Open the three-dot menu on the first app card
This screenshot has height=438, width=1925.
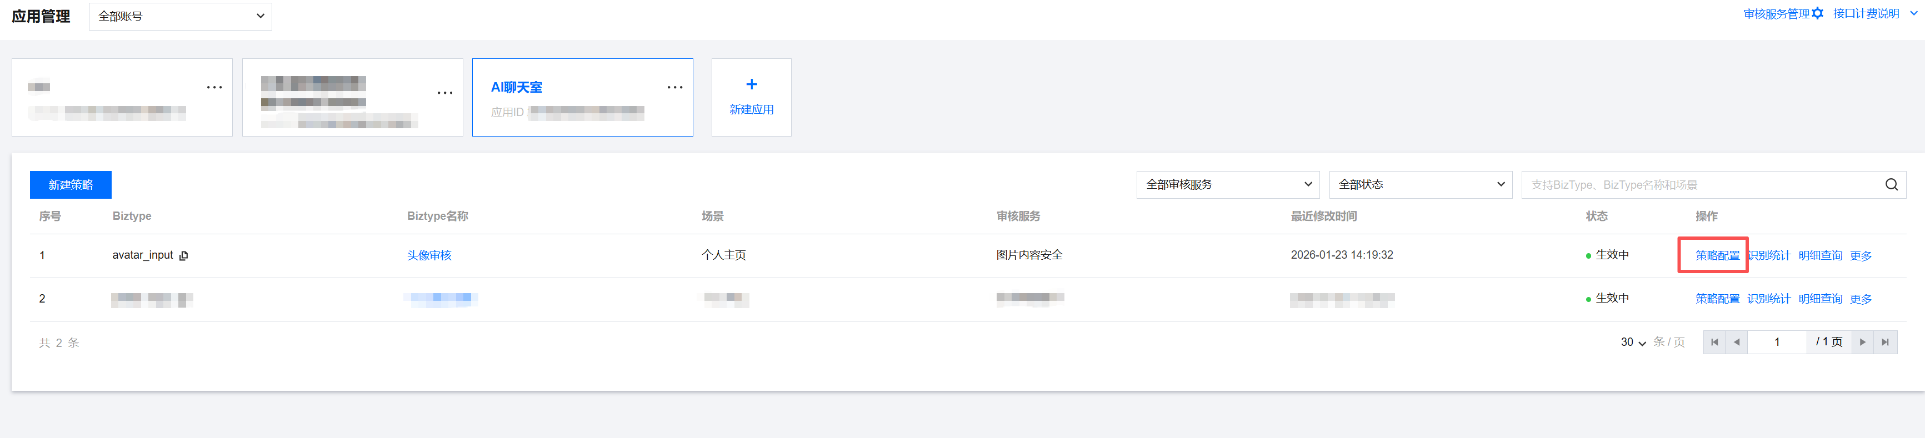click(x=214, y=87)
